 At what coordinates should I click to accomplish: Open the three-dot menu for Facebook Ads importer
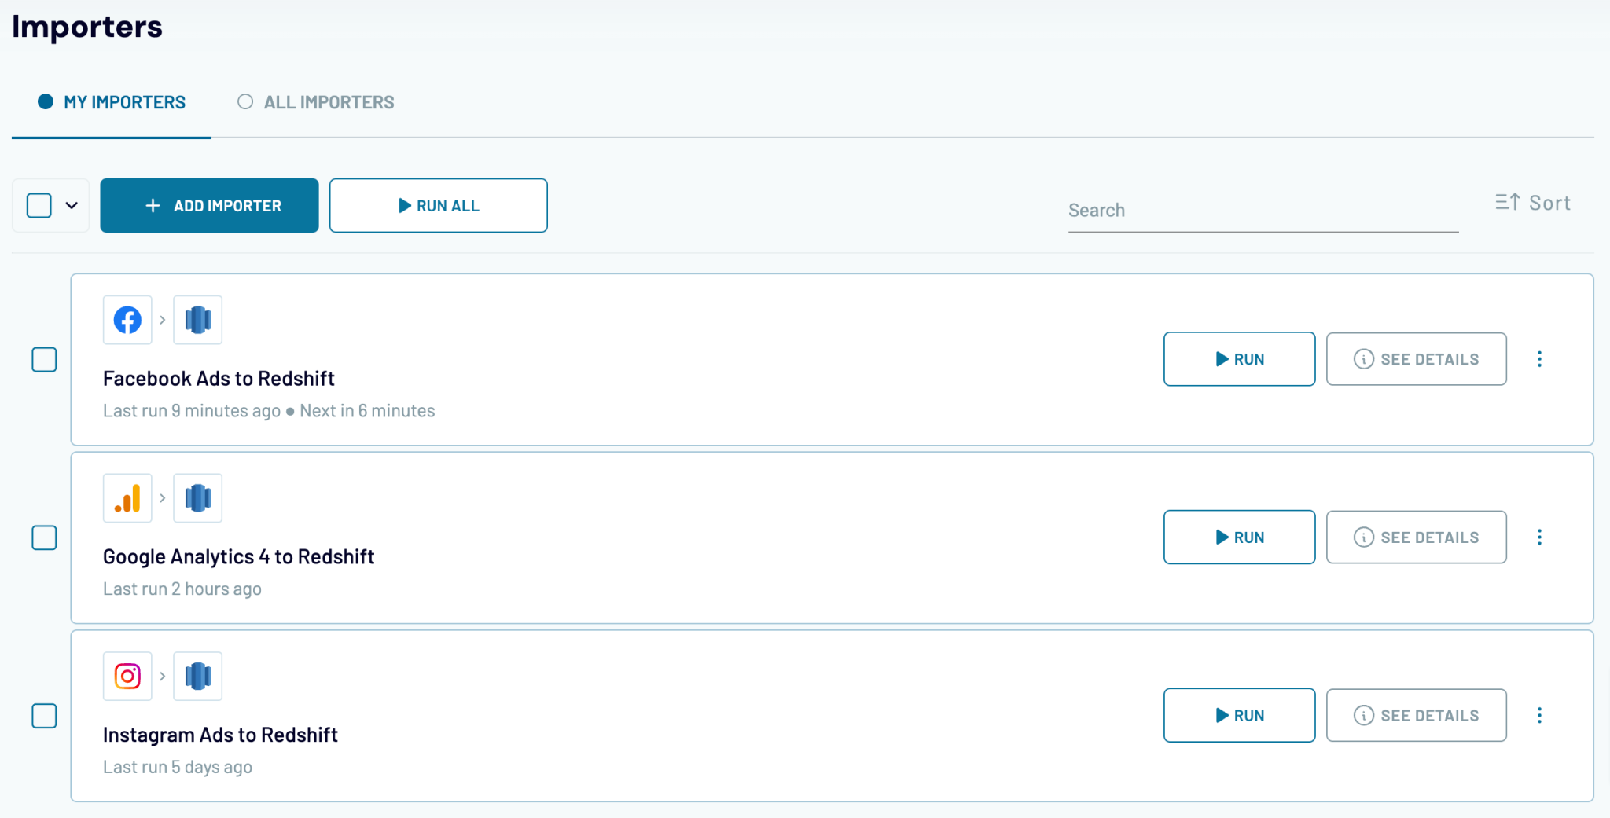tap(1539, 359)
